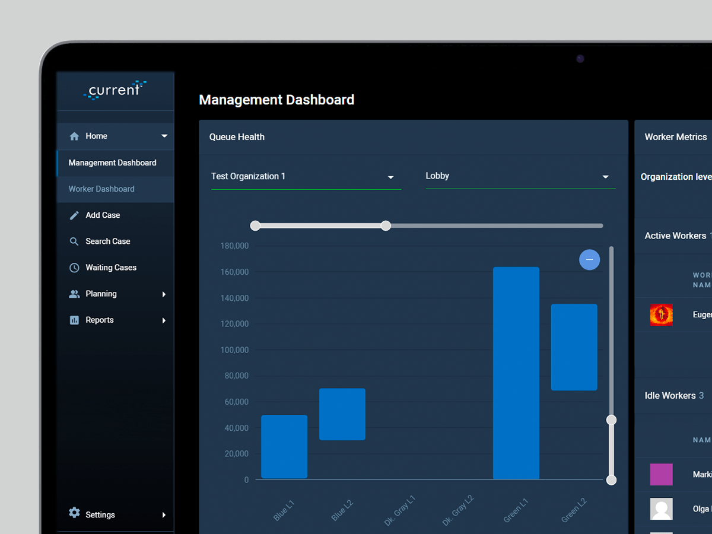This screenshot has width=712, height=534.
Task: Open Waiting Cases
Action: pos(115,268)
